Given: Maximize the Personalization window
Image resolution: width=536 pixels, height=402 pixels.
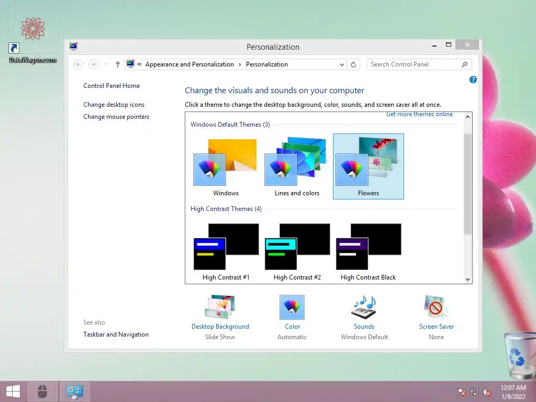Looking at the screenshot, I should tap(449, 45).
